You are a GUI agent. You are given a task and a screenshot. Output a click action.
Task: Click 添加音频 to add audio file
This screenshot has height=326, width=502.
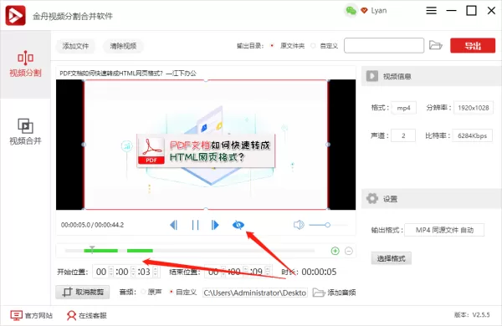[334, 293]
